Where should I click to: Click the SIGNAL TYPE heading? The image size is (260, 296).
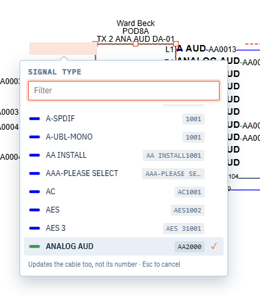click(55, 72)
